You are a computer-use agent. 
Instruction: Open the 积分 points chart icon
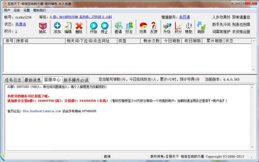point(178,26)
